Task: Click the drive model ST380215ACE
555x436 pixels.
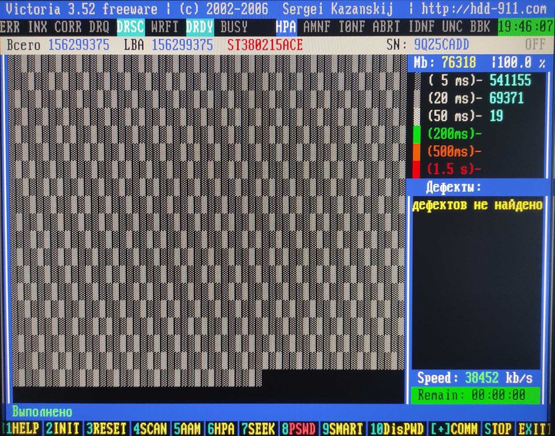Action: coord(265,45)
